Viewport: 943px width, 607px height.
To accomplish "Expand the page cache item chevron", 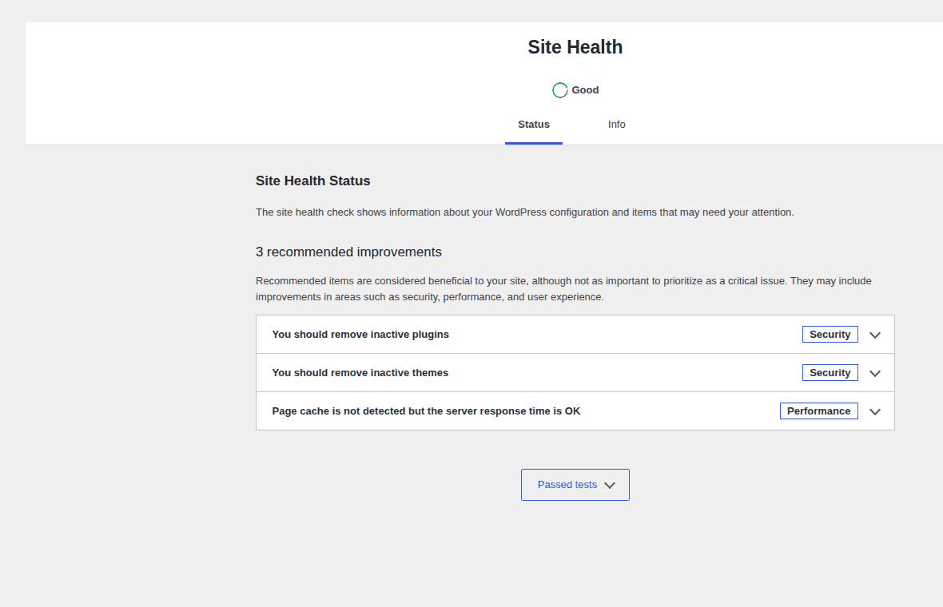I will tap(875, 411).
